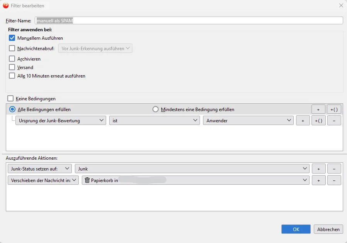Add nested group in the condition row

318,120
